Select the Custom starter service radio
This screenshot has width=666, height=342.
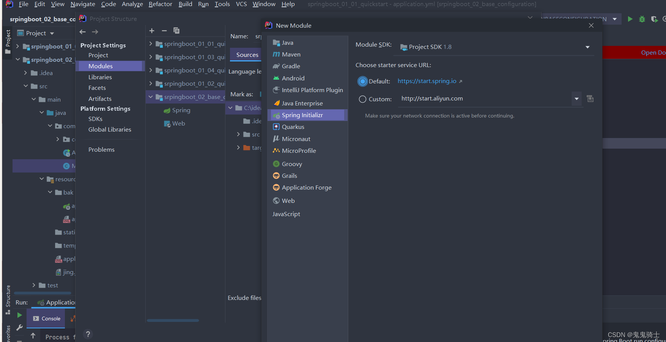tap(363, 99)
